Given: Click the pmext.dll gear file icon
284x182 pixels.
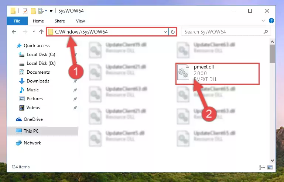Looking at the screenshot, I should pyautogui.click(x=183, y=72).
